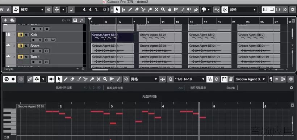The width and height of the screenshot is (297, 140).
Task: Open edit channel settings e for Snare
Action: (46, 51)
